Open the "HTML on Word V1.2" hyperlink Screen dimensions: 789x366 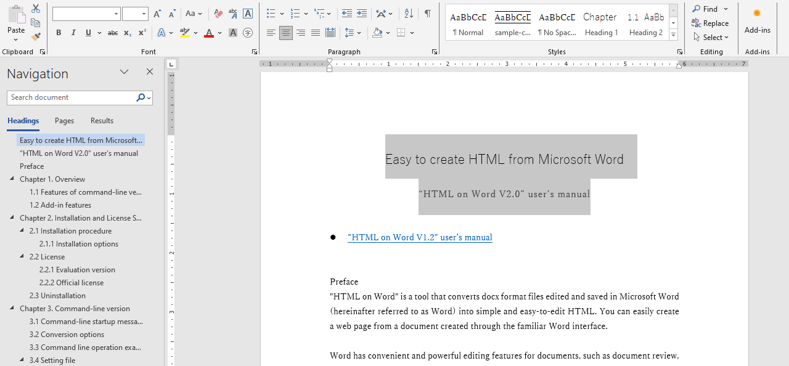click(420, 237)
